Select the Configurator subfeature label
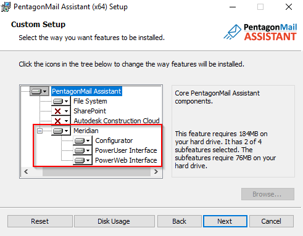The width and height of the screenshot is (303, 236). pos(114,140)
